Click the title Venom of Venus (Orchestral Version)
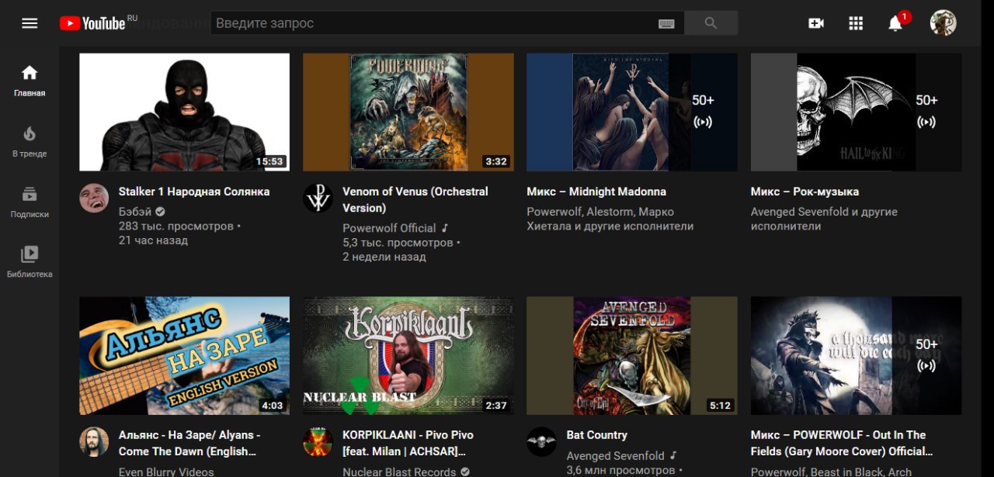Screen dimensions: 994x477 tap(415, 199)
